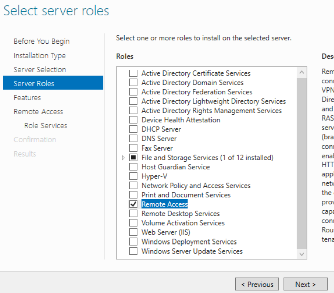Toggle the File and Storage Services checkbox
This screenshot has height=293, width=334.
click(x=133, y=158)
